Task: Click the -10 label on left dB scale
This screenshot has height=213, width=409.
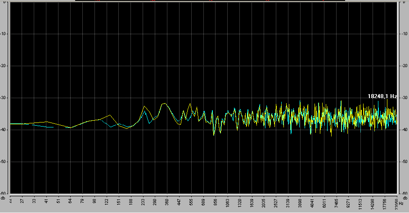Action: (4, 34)
